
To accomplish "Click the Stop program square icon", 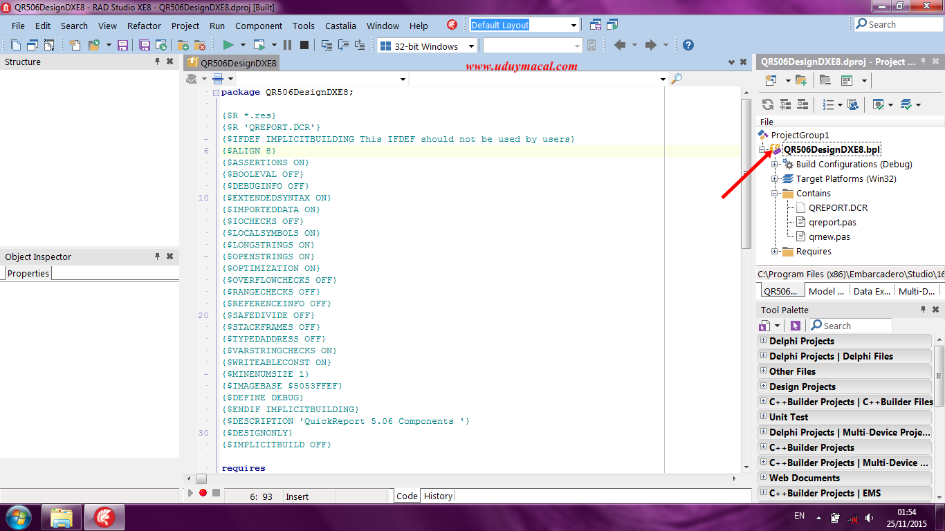I will (x=304, y=45).
